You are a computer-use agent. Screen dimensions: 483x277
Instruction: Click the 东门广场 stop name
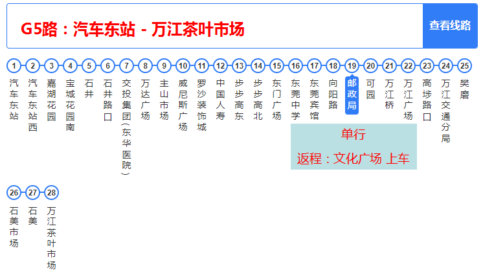277,100
